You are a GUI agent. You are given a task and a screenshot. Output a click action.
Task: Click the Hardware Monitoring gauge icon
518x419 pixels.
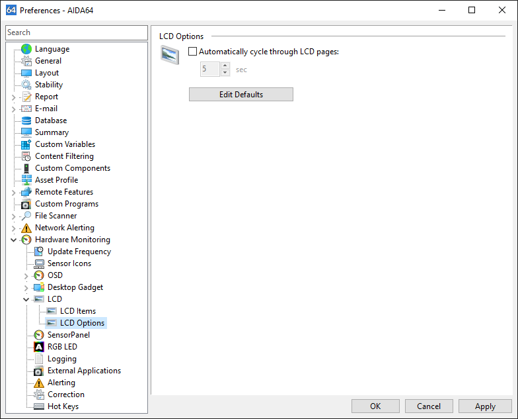coord(26,240)
